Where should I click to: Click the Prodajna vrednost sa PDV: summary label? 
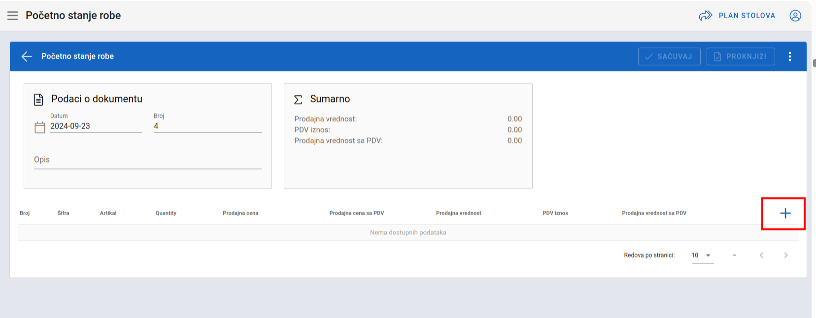click(x=339, y=141)
